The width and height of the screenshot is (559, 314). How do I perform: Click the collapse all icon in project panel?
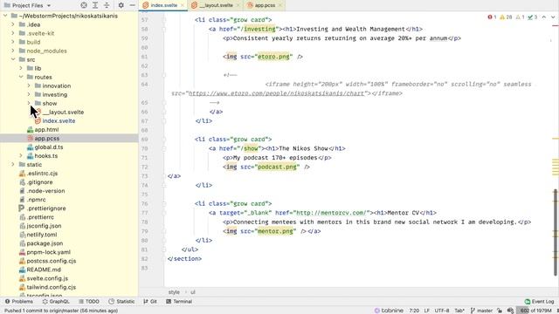pos(107,5)
